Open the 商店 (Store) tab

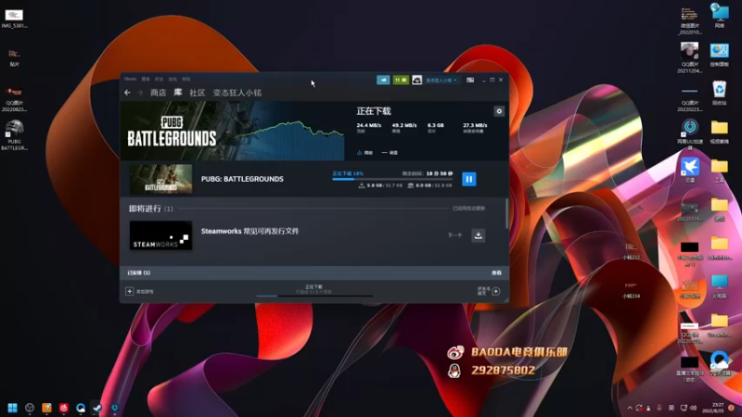pos(158,93)
